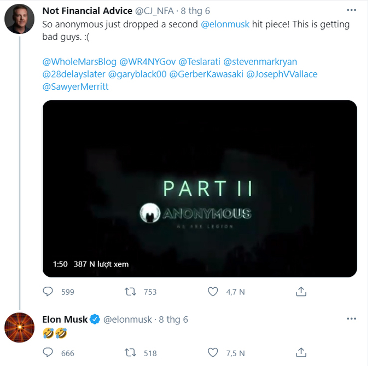The width and height of the screenshot is (372, 366).
Task: Click the Not Financial Advice display name
Action: (x=87, y=11)
